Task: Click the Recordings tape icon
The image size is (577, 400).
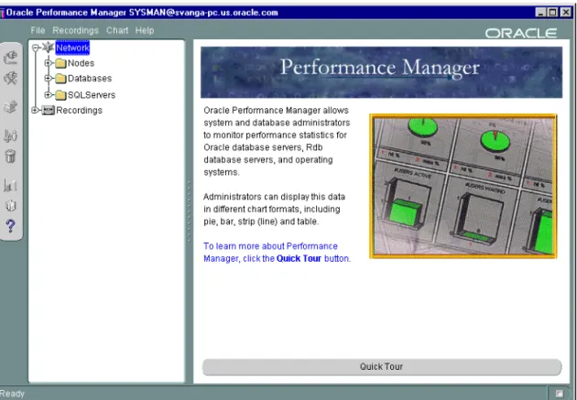Action: click(x=48, y=110)
